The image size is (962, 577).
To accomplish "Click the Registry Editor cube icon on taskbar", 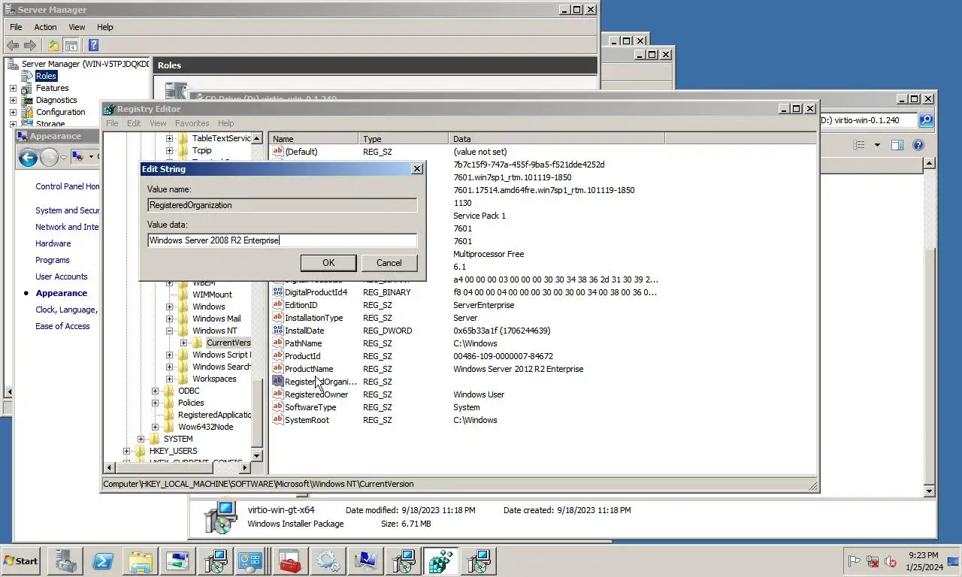I will 441,561.
